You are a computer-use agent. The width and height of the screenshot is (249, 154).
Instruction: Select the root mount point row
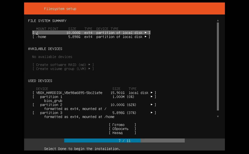tap(91, 33)
